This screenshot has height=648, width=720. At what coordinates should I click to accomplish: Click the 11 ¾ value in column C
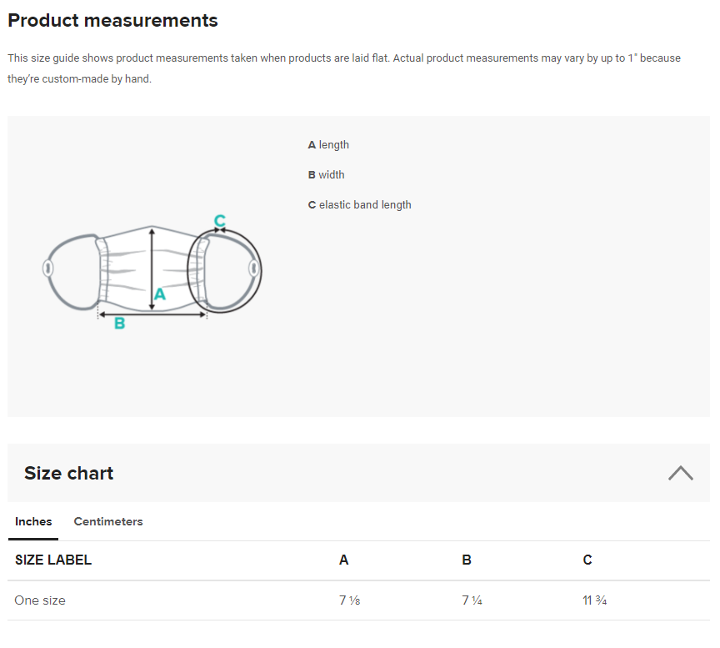point(595,600)
